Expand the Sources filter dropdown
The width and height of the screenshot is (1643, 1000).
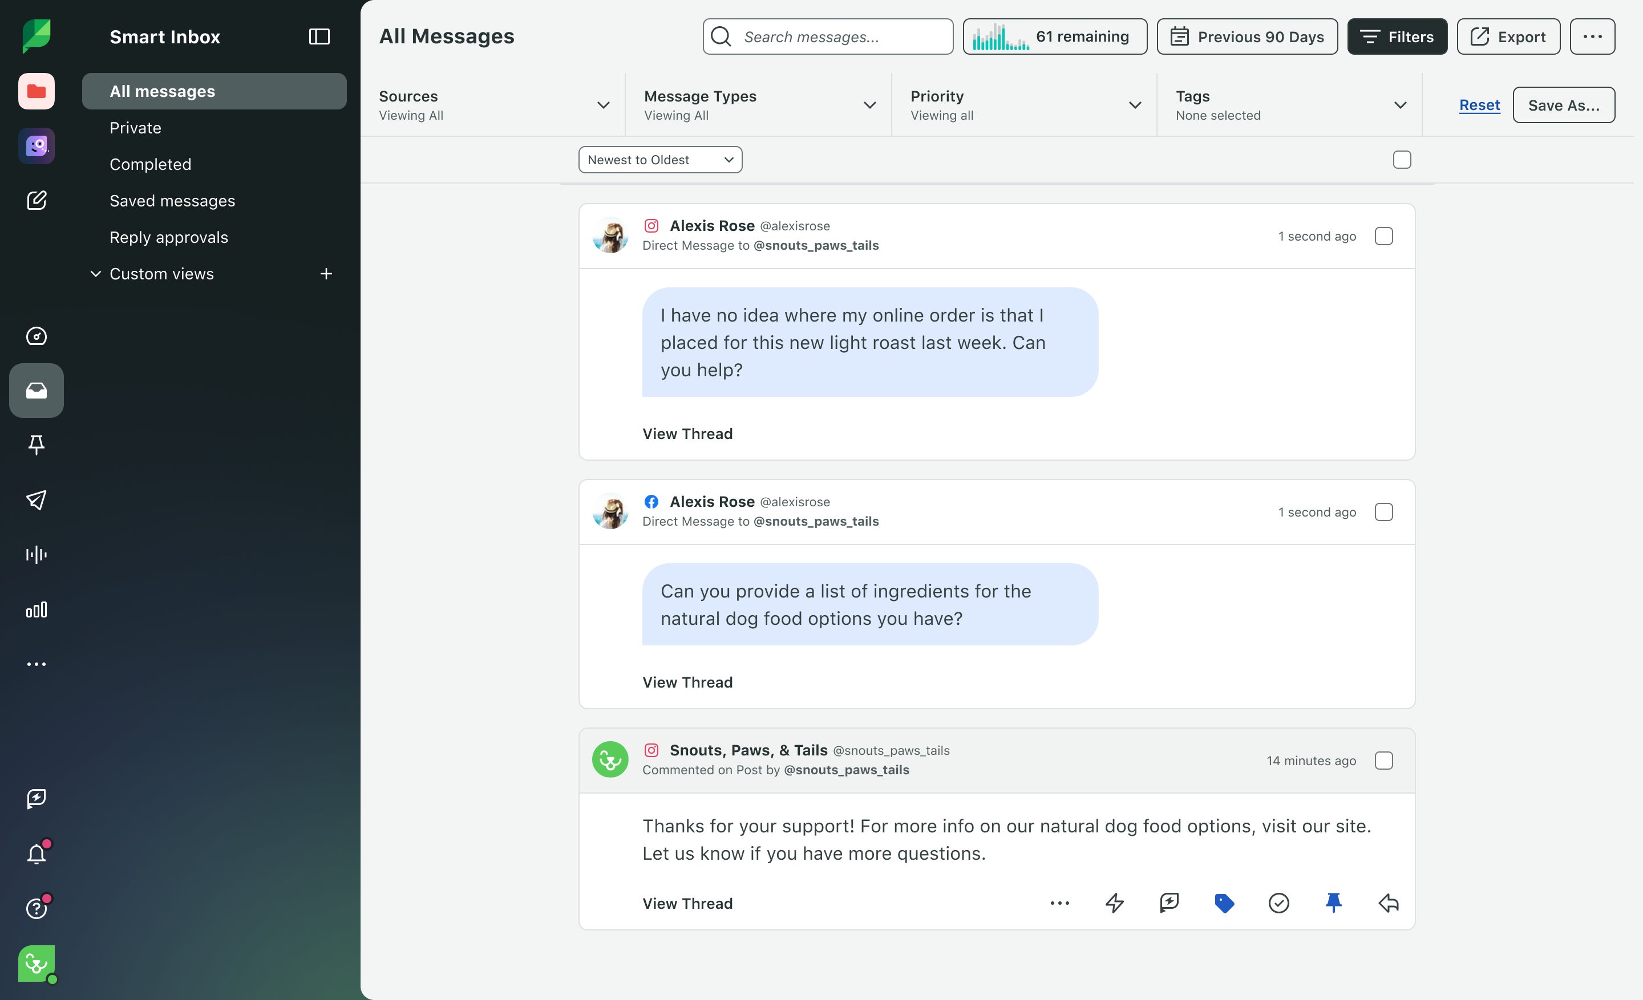(604, 104)
